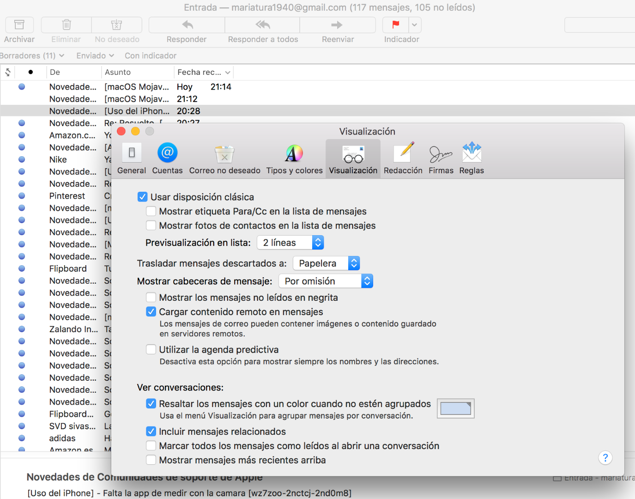Viewport: 635px width, 499px height.
Task: Open the Enviado mailbox in favorites bar
Action: (x=91, y=55)
